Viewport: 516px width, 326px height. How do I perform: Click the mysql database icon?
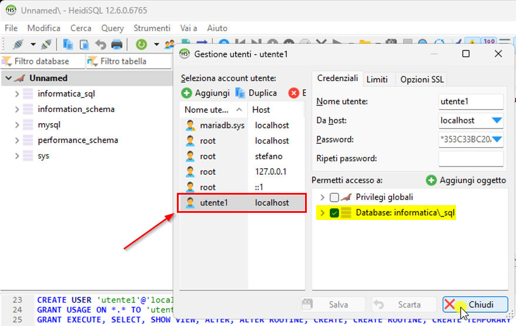coord(28,125)
